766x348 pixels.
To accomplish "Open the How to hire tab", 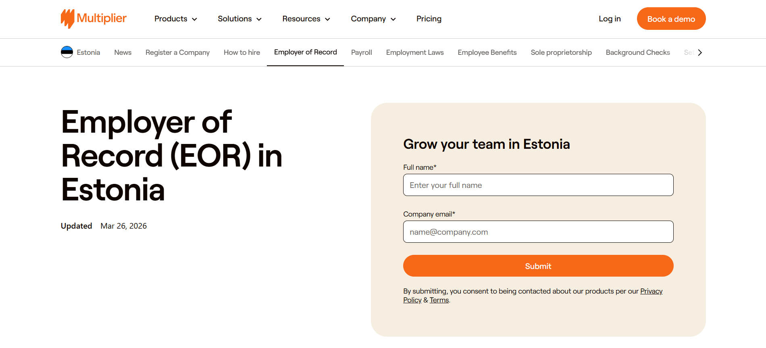I will point(242,52).
